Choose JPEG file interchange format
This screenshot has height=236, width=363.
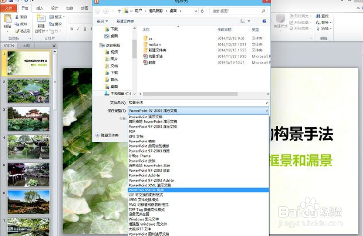click(198, 200)
